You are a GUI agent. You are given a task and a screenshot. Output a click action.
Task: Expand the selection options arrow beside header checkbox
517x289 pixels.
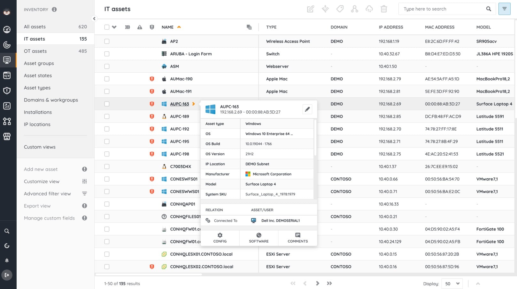114,27
